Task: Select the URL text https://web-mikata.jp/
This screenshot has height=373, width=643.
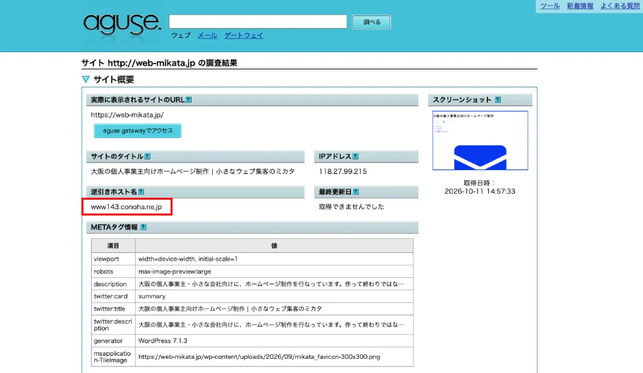Action: (127, 115)
